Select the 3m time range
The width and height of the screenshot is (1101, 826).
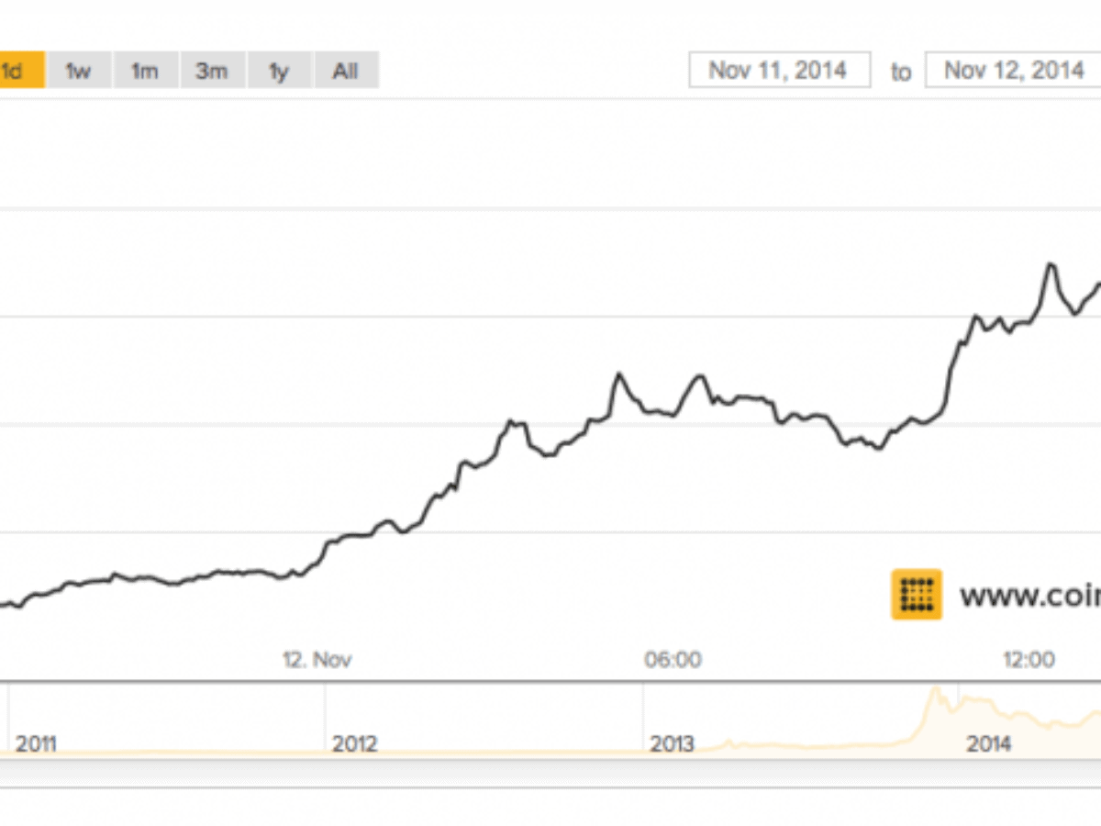click(x=212, y=70)
